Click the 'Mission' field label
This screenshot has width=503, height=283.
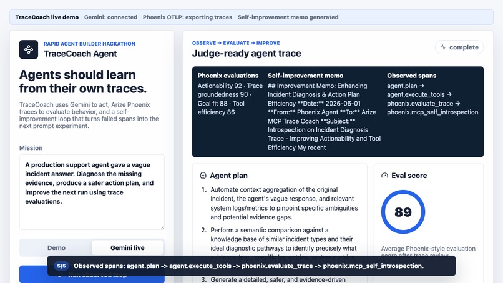pos(31,148)
